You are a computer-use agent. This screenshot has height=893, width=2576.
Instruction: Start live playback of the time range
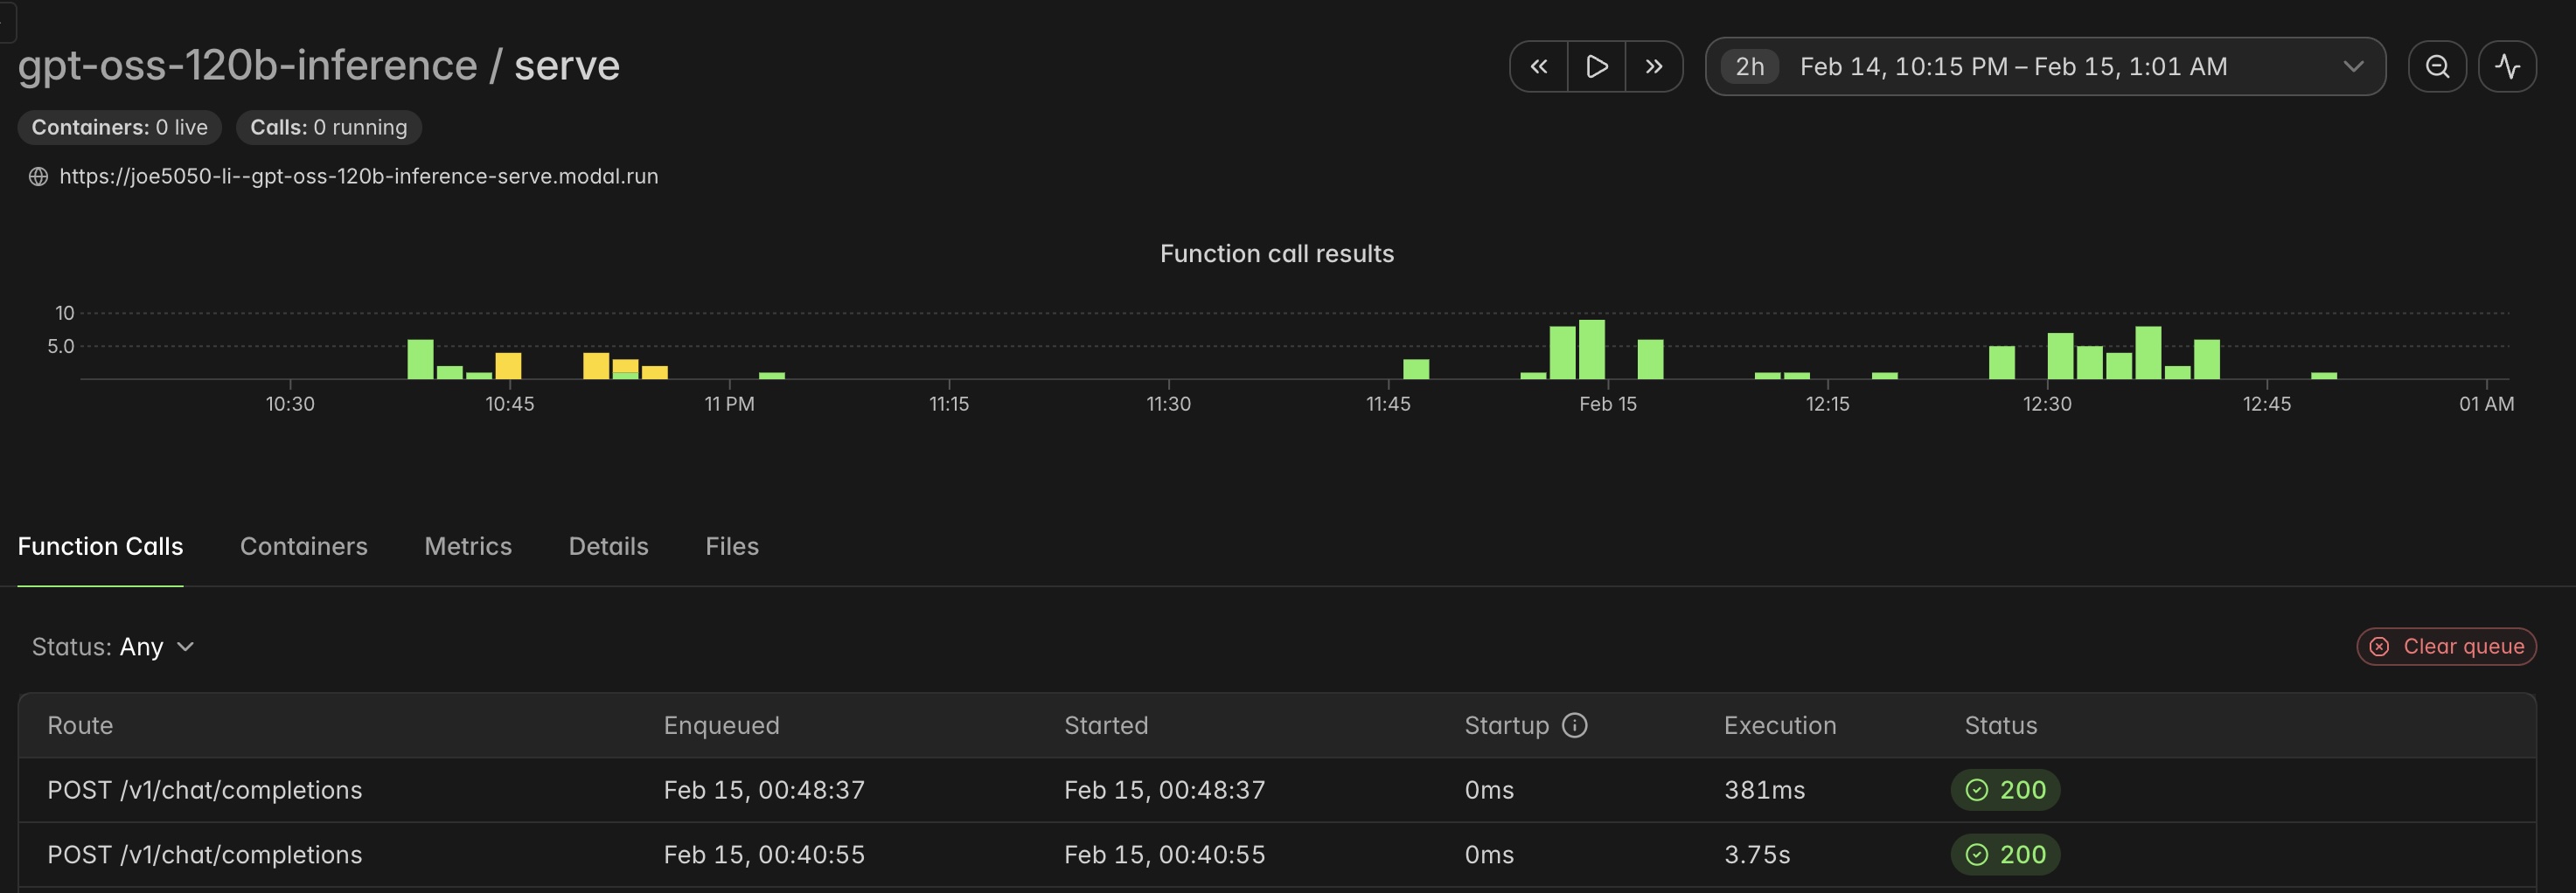[1597, 66]
